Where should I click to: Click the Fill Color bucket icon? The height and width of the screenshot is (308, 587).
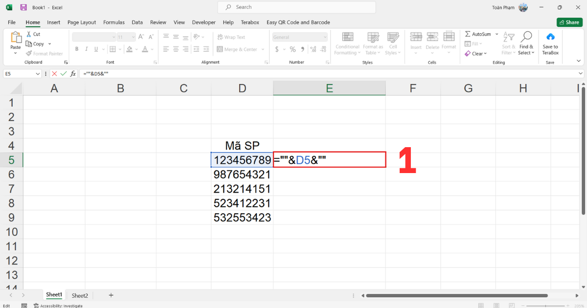coord(130,49)
